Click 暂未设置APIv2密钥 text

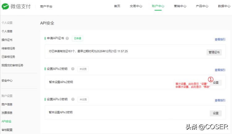tap(61, 82)
